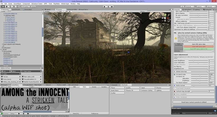Collapse the _World hierarchy group
The image size is (217, 117).
pos(1,50)
